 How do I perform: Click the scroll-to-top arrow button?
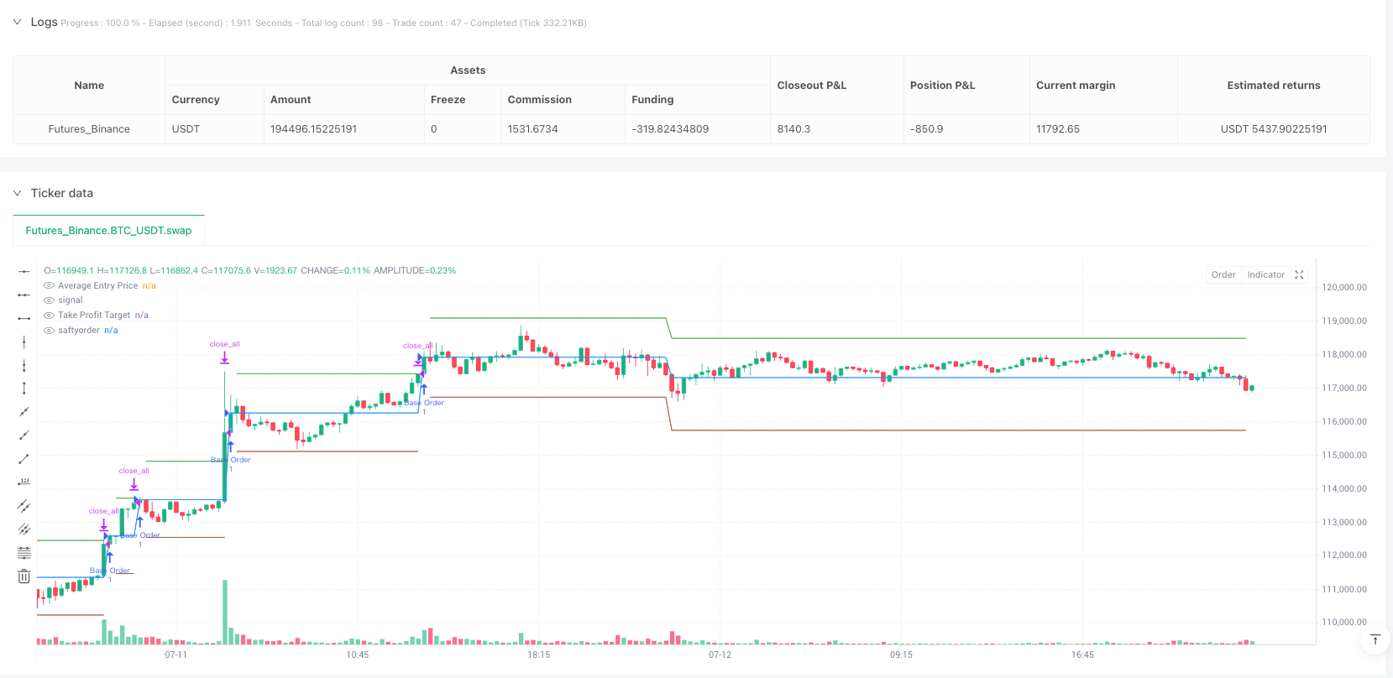(x=1375, y=640)
